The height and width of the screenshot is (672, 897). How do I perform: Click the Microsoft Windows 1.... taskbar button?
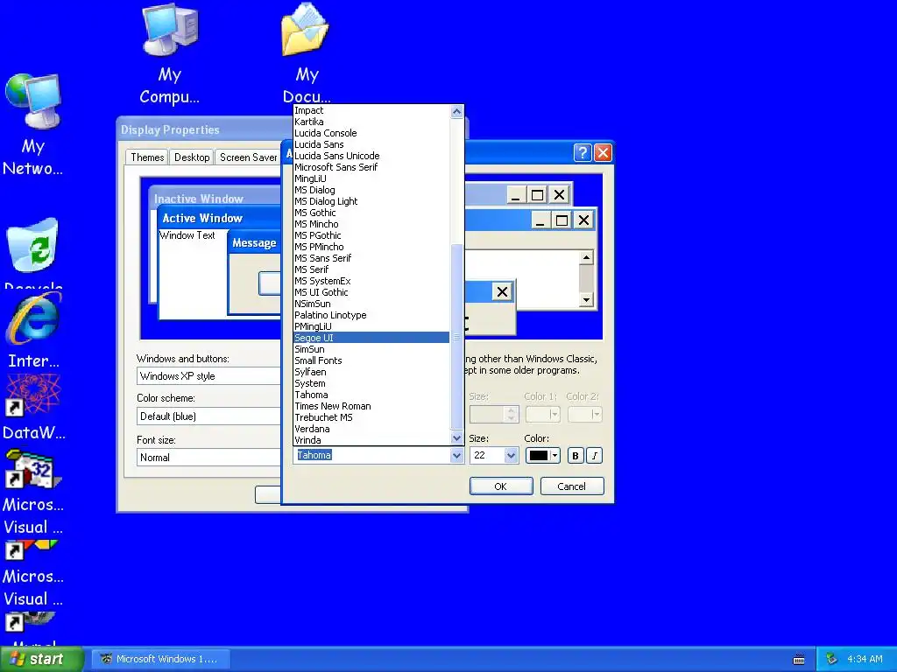pyautogui.click(x=161, y=659)
